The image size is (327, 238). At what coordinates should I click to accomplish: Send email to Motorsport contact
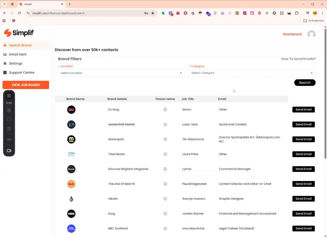(304, 139)
